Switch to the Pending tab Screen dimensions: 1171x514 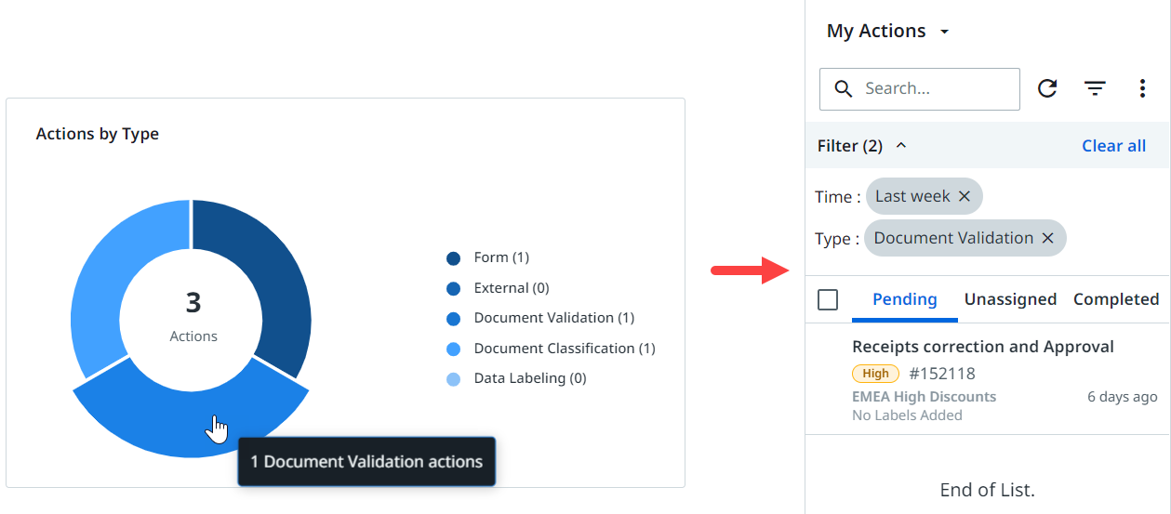(904, 299)
